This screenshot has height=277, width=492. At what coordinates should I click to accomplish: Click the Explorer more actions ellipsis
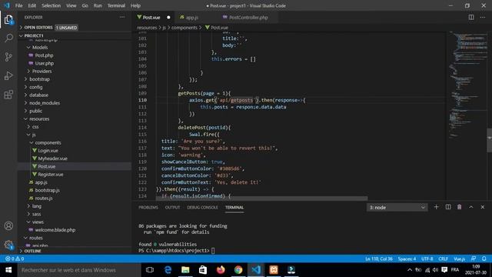coord(122,17)
